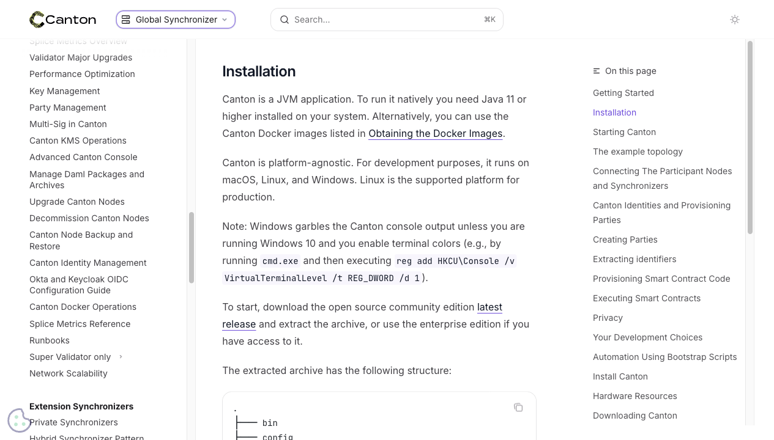The image size is (774, 440).
Task: Open the Global Synchronizer dropdown
Action: [176, 20]
